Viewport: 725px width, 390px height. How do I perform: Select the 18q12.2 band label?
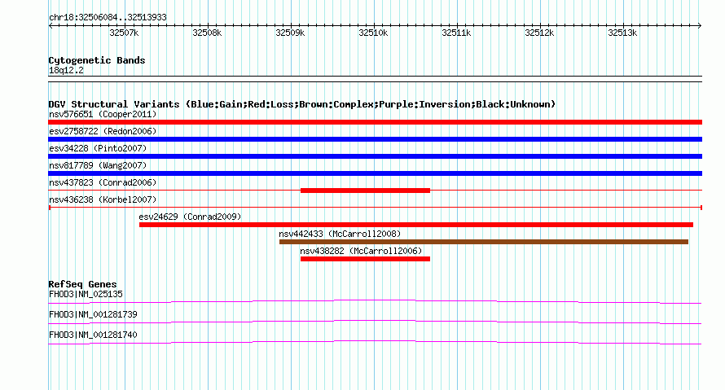(x=66, y=70)
